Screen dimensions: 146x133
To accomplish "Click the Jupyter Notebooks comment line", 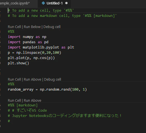I will coord(65,116).
